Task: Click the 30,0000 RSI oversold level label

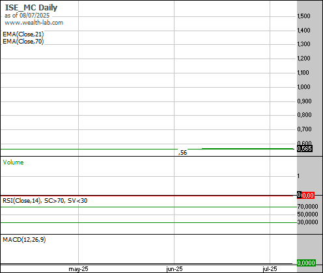Action: tap(307, 222)
